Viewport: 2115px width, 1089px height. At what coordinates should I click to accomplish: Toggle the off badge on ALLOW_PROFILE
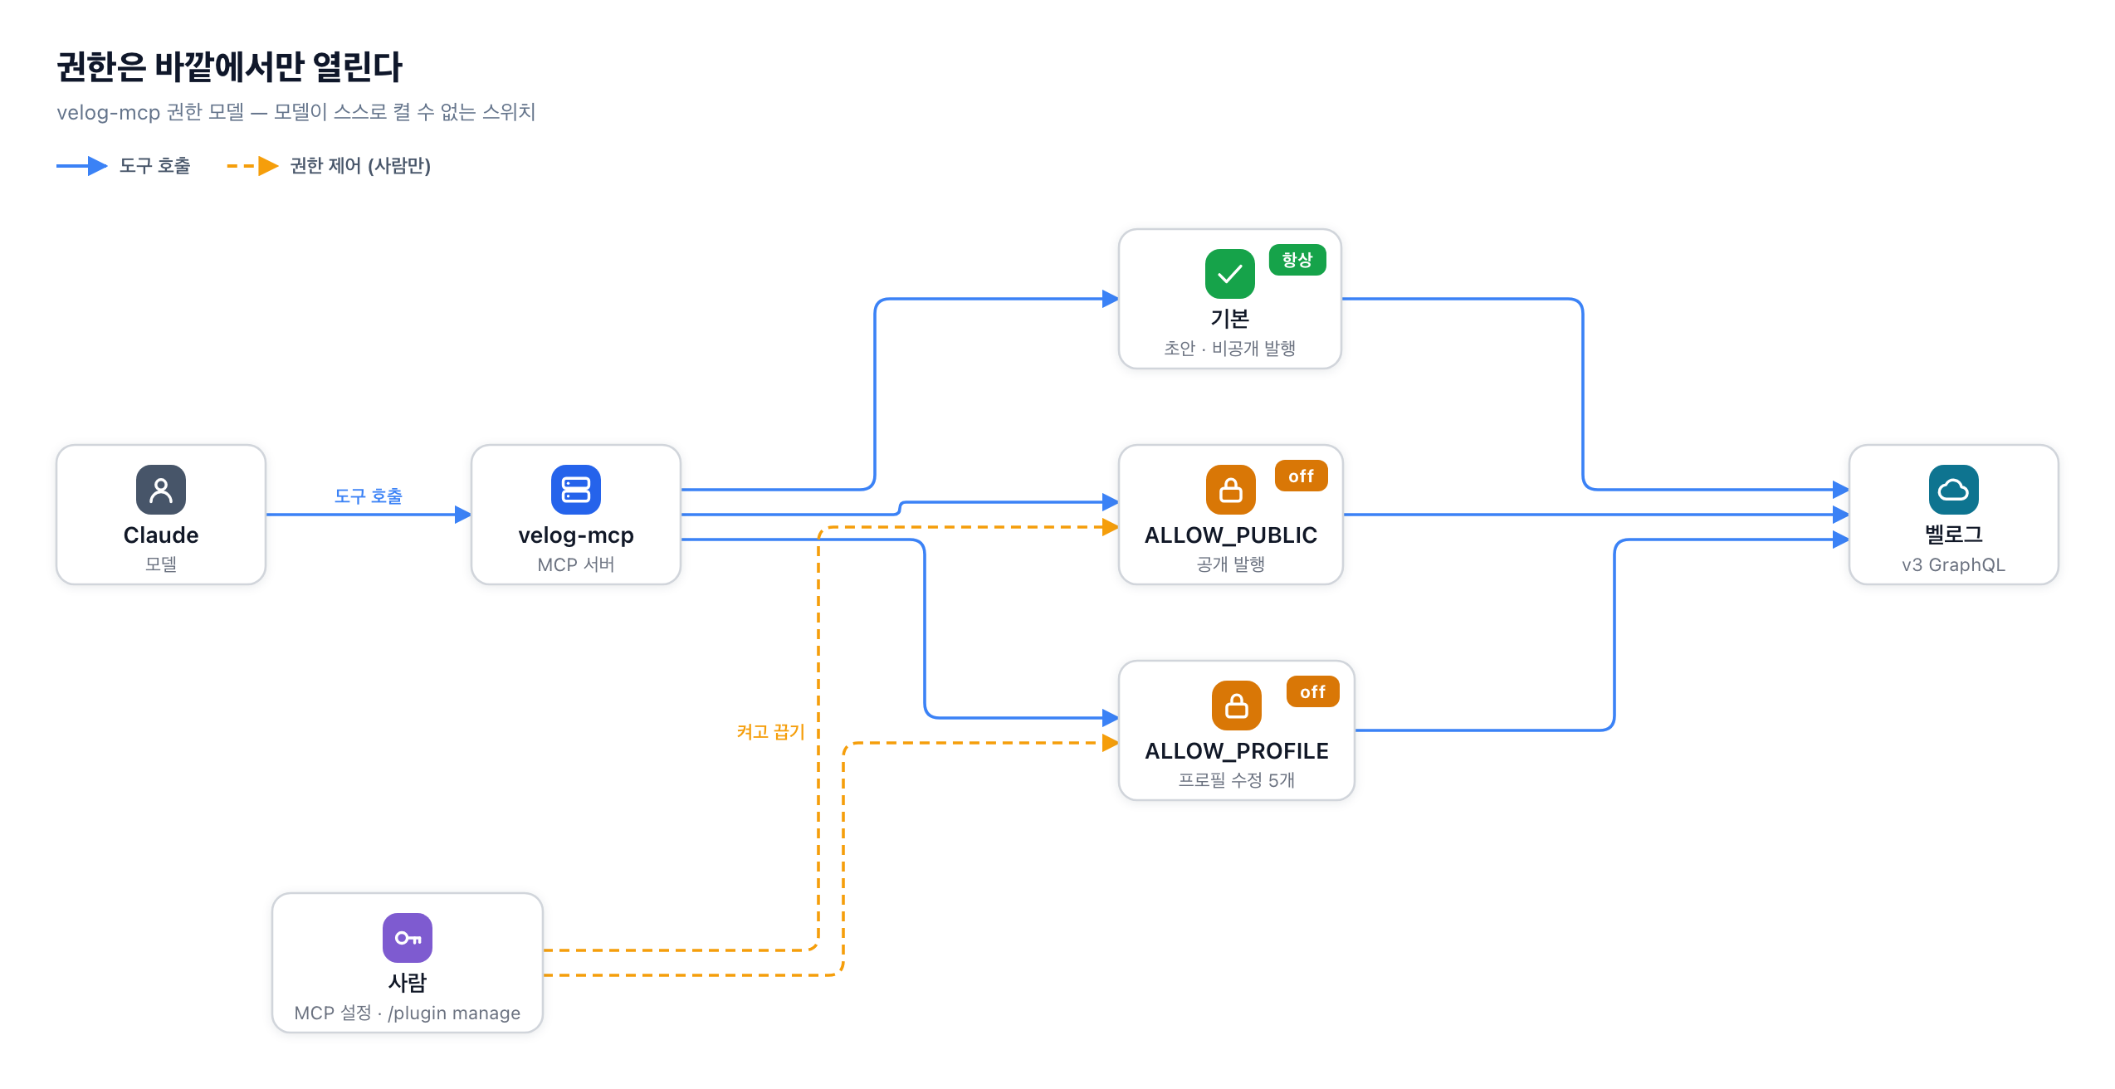pos(1313,691)
